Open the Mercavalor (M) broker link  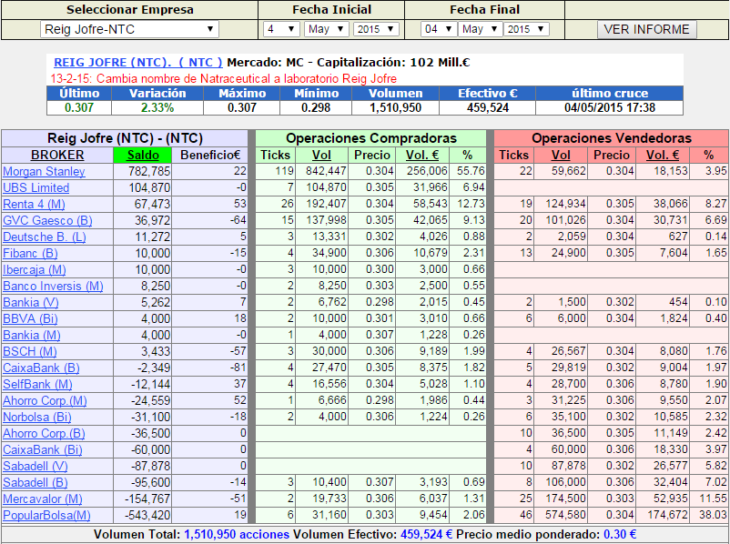[x=42, y=499]
